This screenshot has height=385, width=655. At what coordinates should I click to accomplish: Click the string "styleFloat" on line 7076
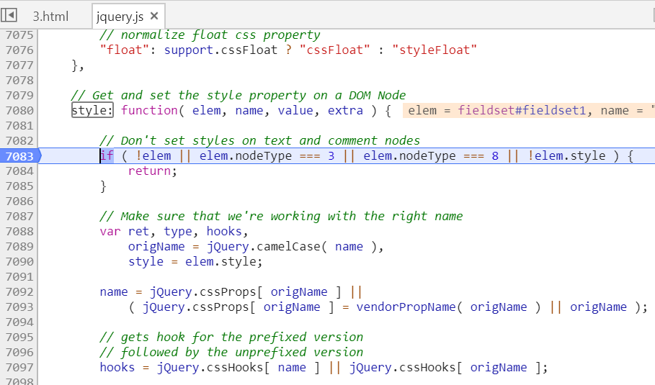[x=435, y=50]
